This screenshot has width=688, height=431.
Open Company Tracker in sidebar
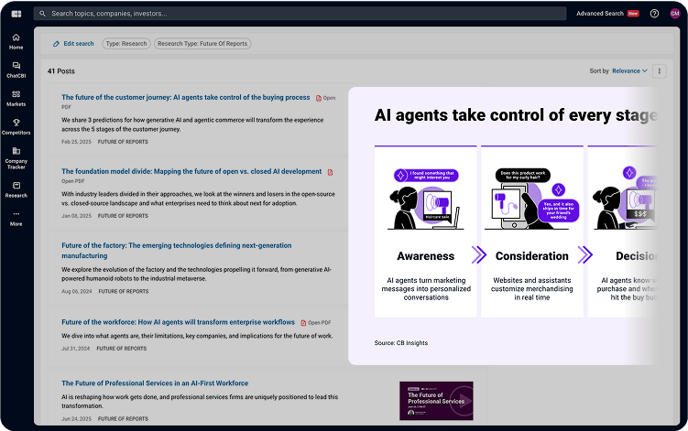tap(16, 157)
